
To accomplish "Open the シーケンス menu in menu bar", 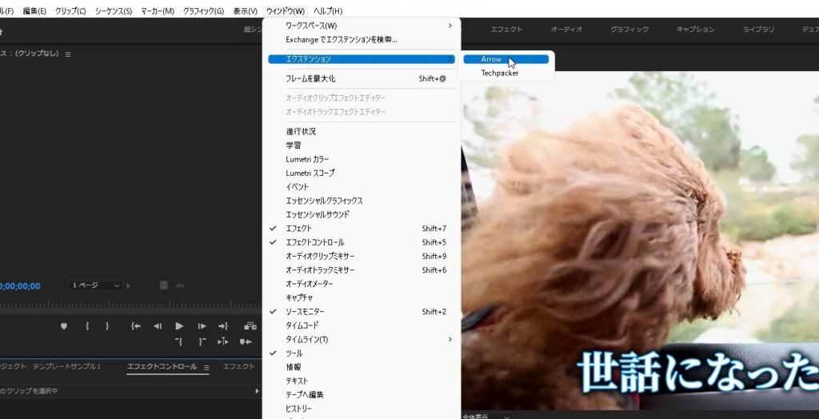I will click(x=113, y=11).
